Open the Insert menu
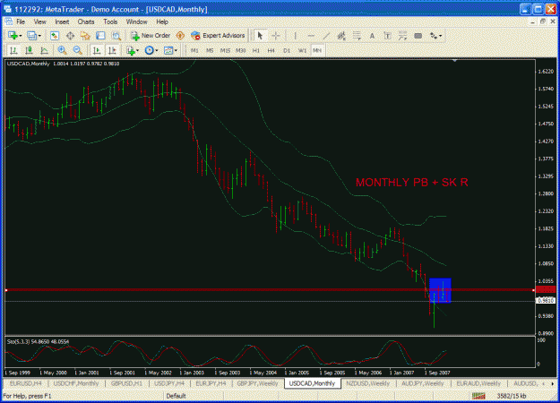560x403 pixels. pyautogui.click(x=62, y=21)
